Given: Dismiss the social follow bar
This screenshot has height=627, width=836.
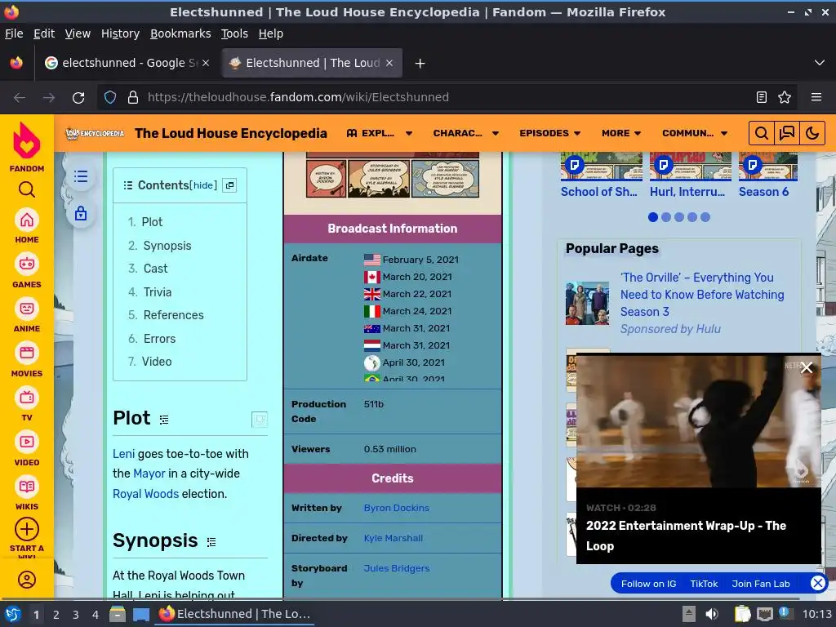Looking at the screenshot, I should click(x=817, y=583).
